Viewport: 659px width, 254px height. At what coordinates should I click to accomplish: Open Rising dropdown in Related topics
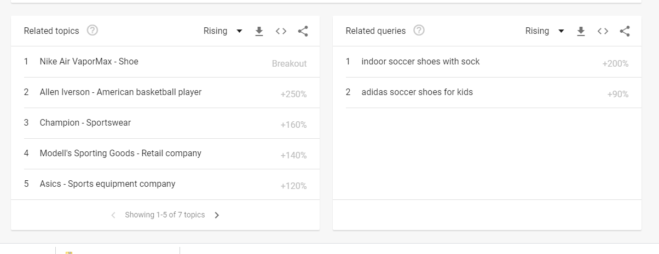pyautogui.click(x=223, y=31)
